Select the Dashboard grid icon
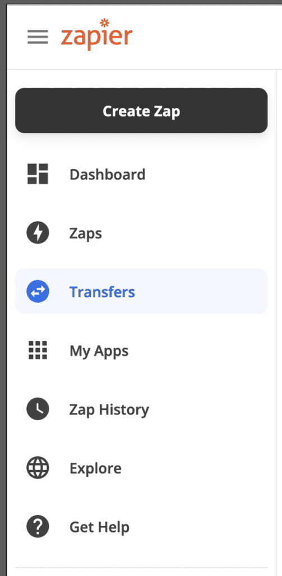The width and height of the screenshot is (282, 576). [x=38, y=174]
